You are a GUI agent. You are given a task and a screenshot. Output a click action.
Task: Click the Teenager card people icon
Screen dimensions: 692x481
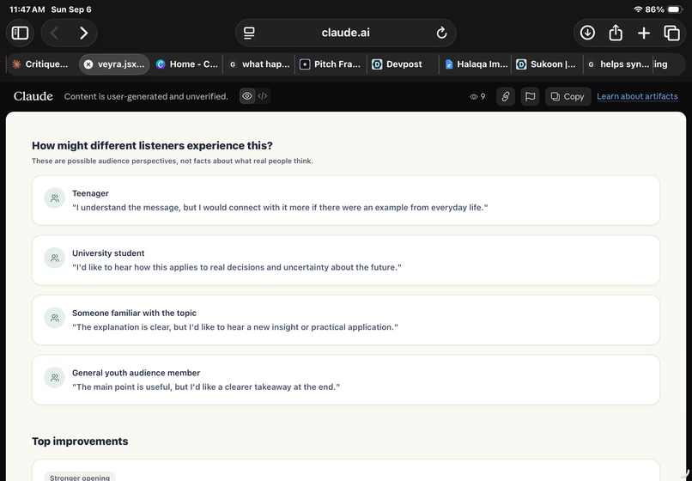coord(55,198)
